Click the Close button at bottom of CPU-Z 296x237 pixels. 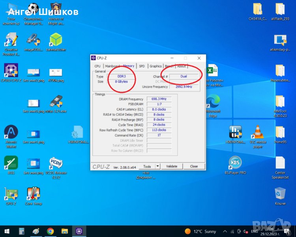pyautogui.click(x=194, y=166)
